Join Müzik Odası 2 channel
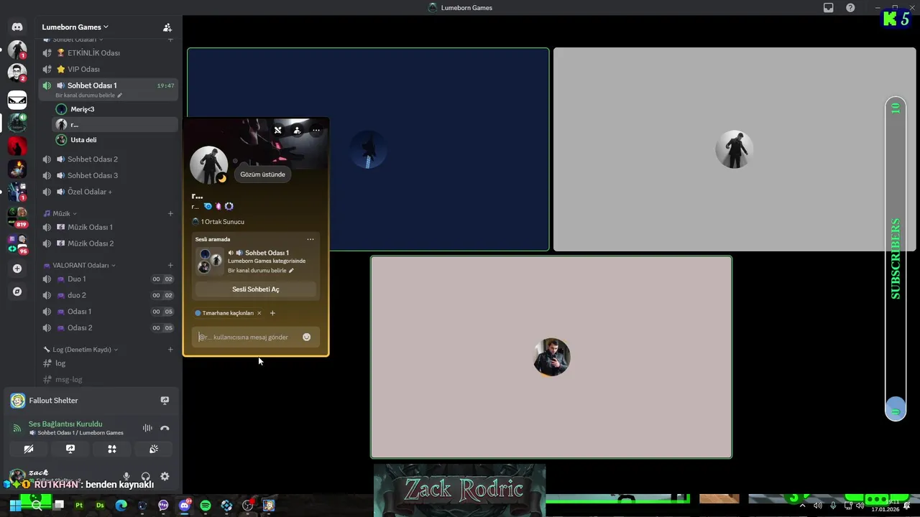920x517 pixels. point(108,243)
